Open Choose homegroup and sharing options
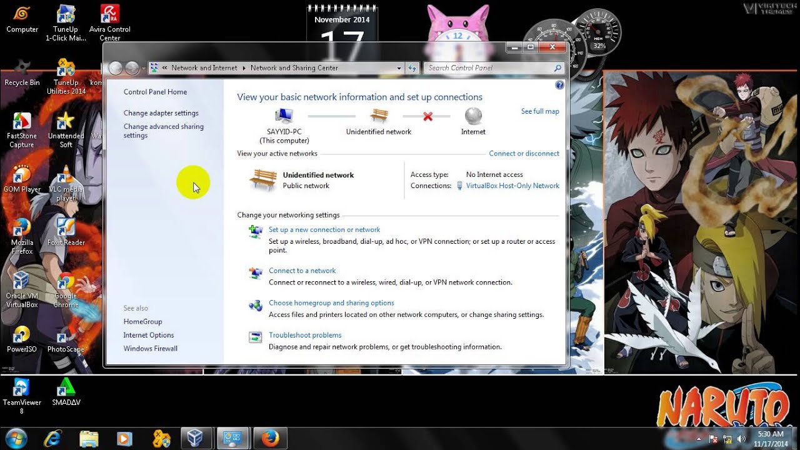The width and height of the screenshot is (800, 450). point(331,302)
